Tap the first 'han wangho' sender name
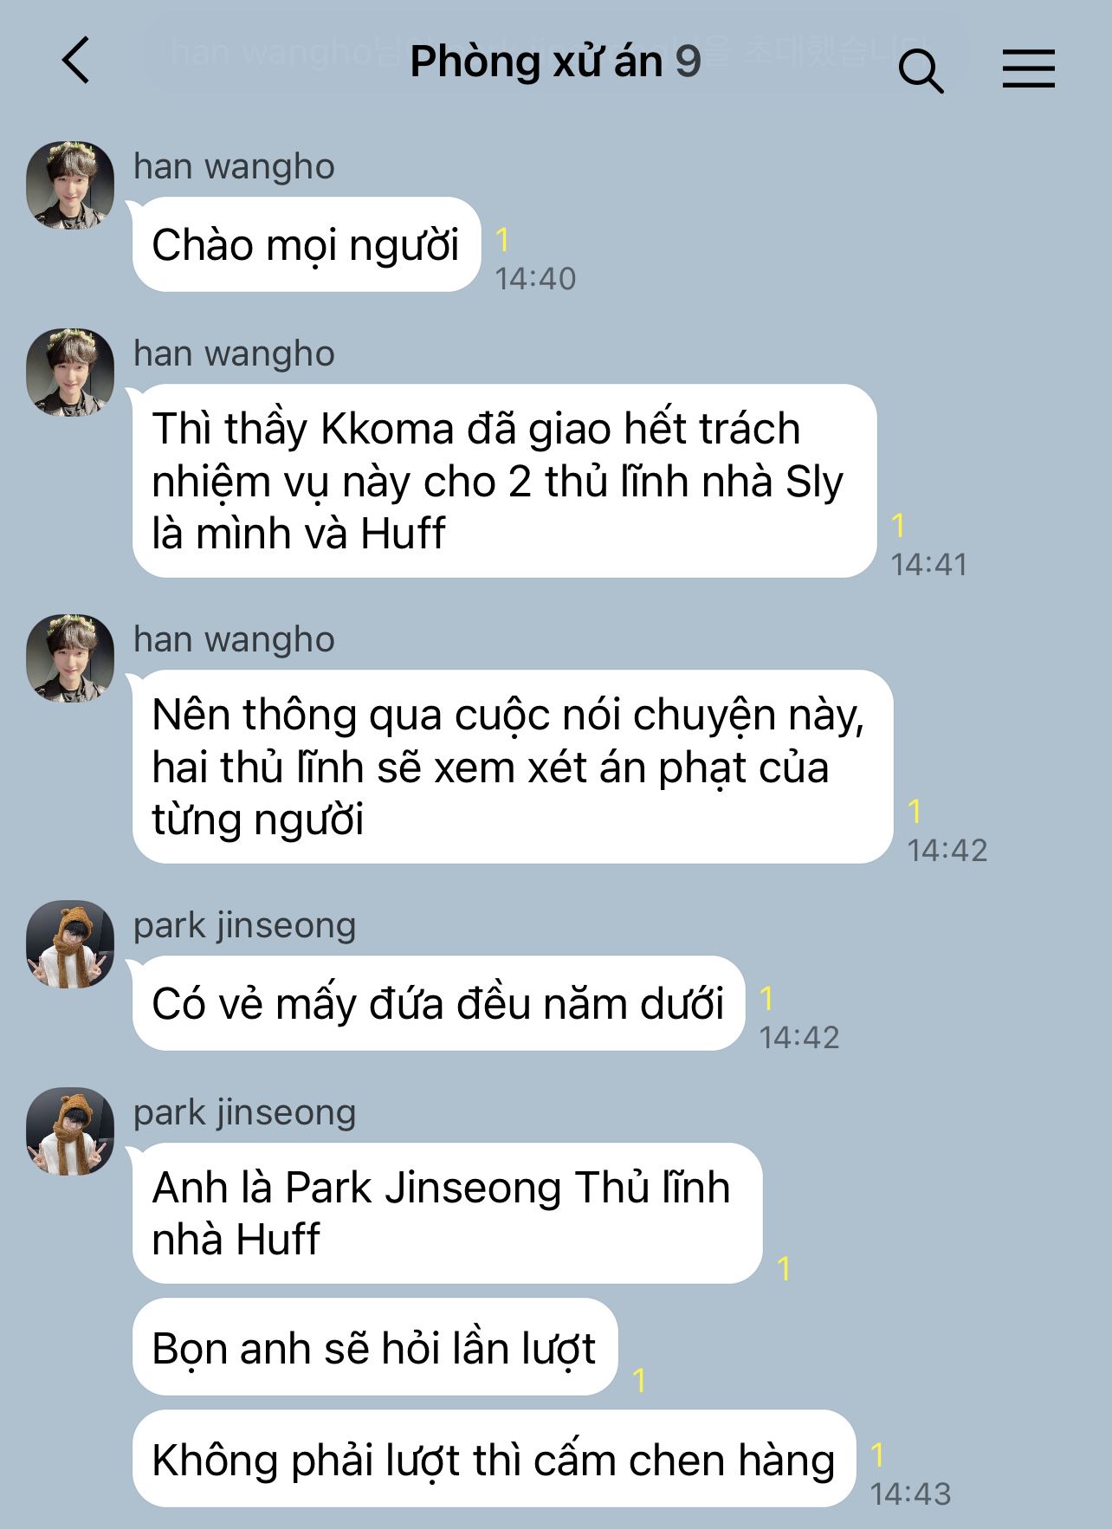 point(234,166)
